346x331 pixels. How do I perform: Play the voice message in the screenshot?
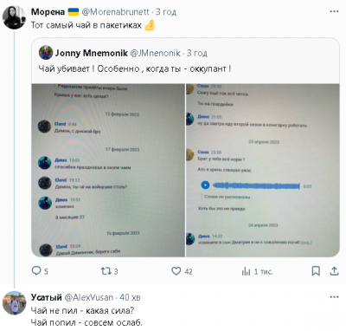pyautogui.click(x=205, y=185)
